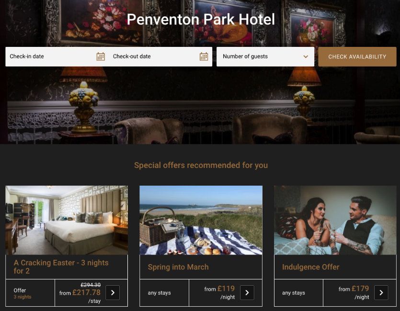
Task: Open the check-out date calendar icon
Action: 204,56
